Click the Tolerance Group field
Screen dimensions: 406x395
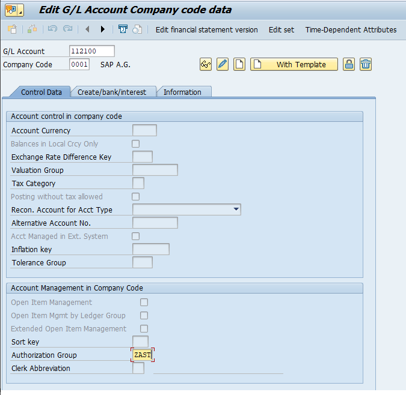[x=143, y=262]
